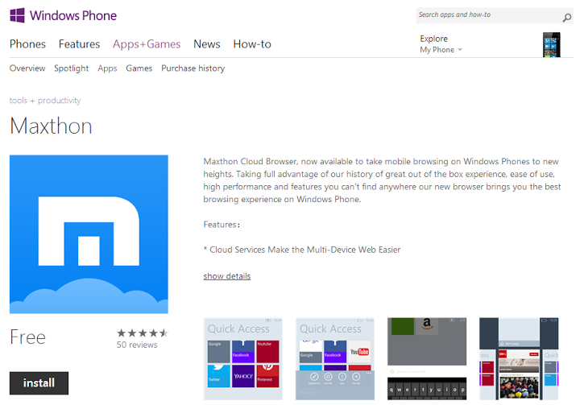
Task: Switch to the Spotlight tab
Action: (72, 68)
